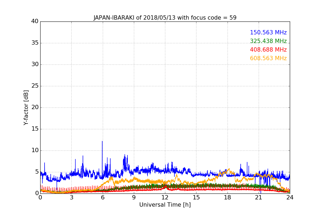Click the x-axis tick label 12
This screenshot has height=215, width=322.
[165, 198]
